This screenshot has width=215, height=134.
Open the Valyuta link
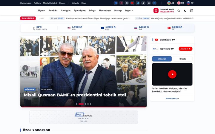pyautogui.click(x=76, y=3)
